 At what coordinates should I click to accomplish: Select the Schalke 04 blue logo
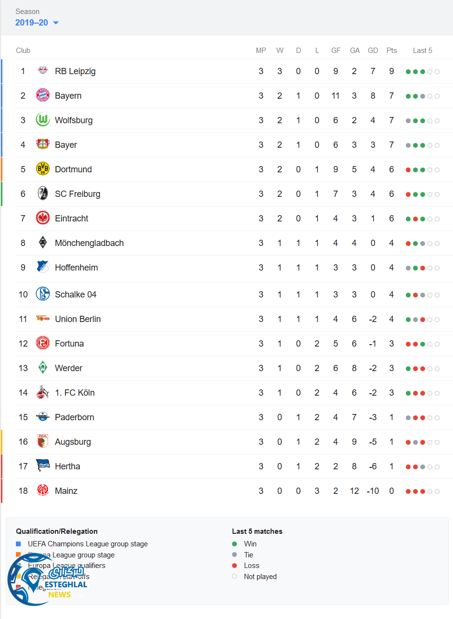(x=43, y=294)
